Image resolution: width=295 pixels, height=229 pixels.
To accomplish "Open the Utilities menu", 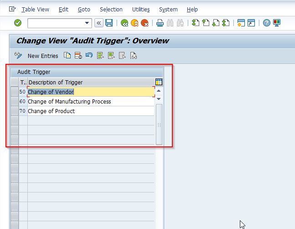I will (x=141, y=10).
